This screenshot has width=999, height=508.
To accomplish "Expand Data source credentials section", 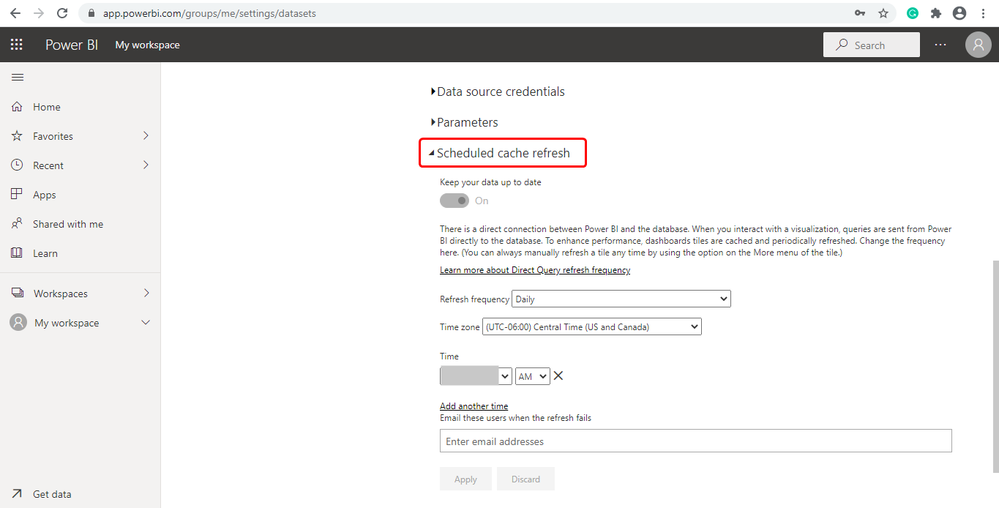I will coord(500,91).
